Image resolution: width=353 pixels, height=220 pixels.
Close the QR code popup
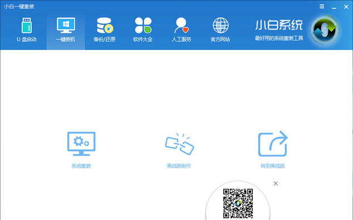coord(276,183)
